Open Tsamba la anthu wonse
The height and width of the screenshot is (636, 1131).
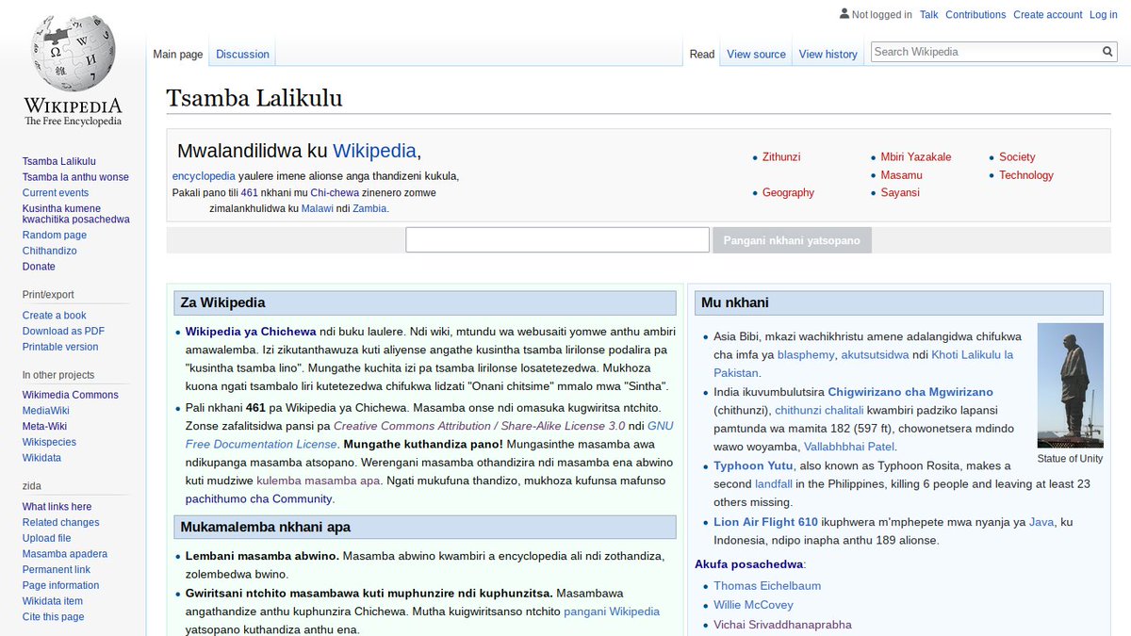[75, 177]
